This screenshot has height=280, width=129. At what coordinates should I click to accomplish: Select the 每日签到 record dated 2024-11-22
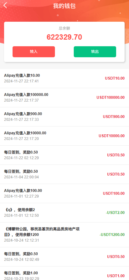(65, 155)
